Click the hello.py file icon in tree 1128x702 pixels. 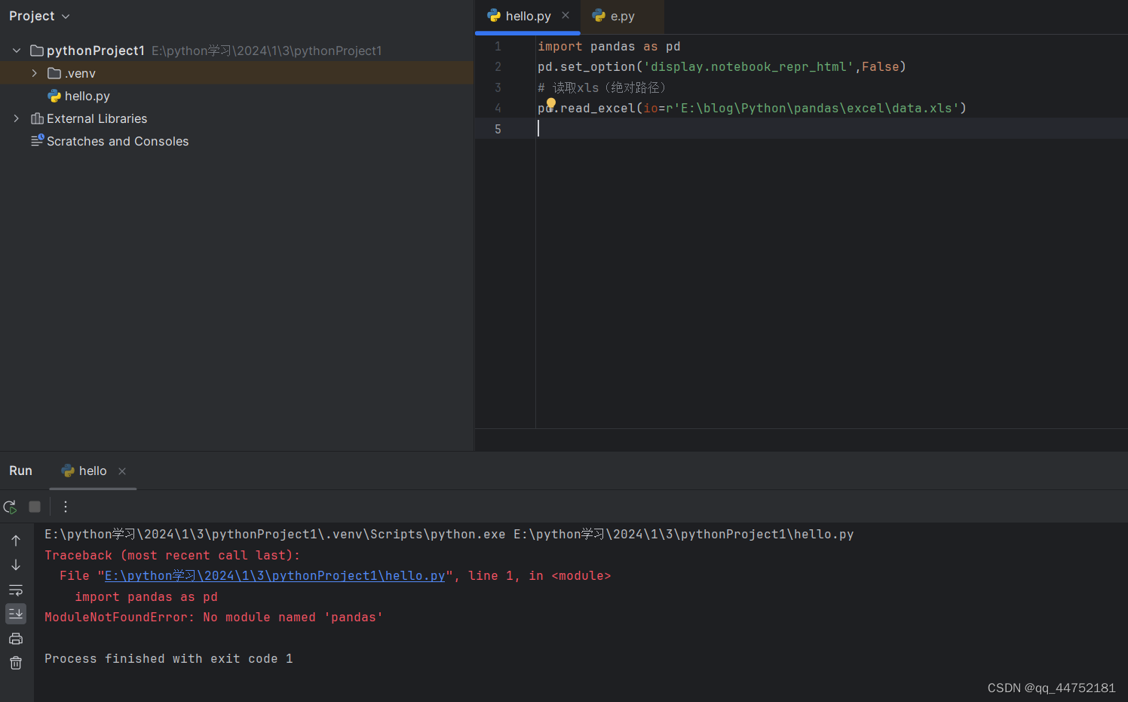coord(54,96)
